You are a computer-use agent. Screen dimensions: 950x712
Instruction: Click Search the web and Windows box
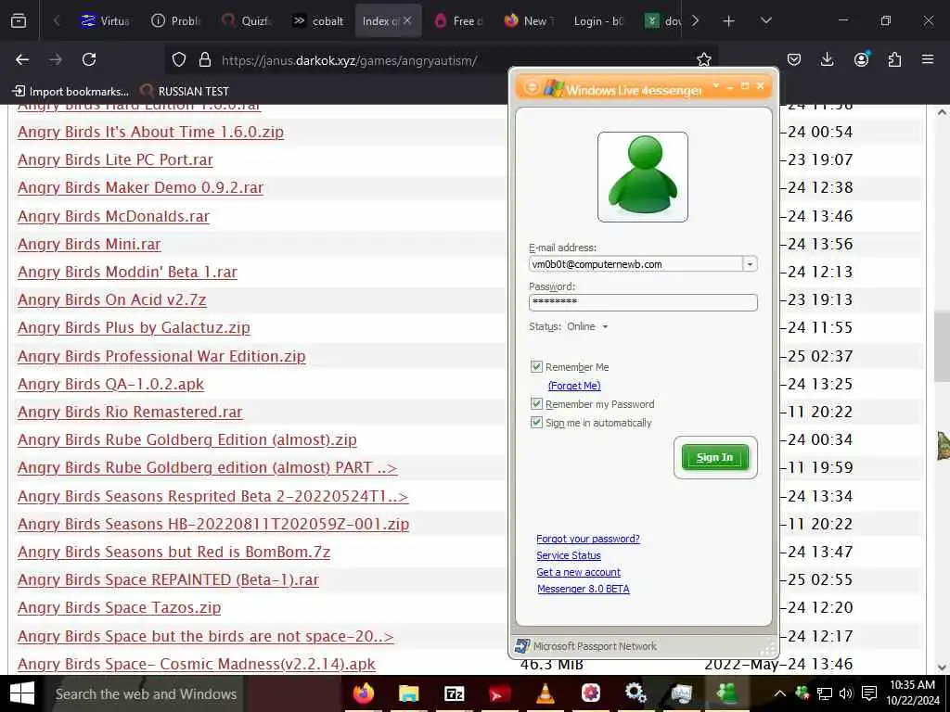click(x=146, y=693)
